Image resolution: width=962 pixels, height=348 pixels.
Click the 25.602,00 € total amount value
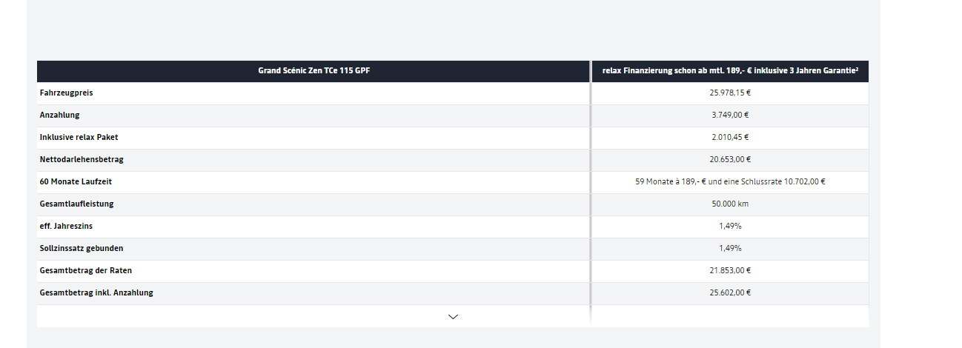click(730, 293)
